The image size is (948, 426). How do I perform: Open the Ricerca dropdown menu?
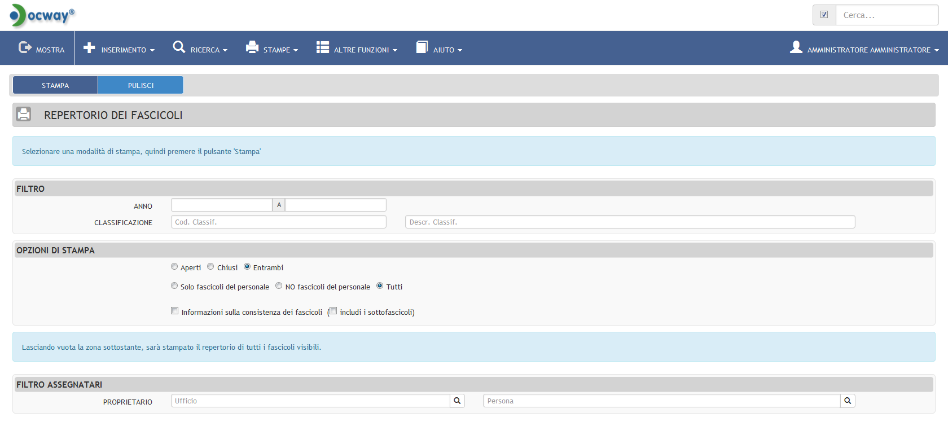click(200, 50)
